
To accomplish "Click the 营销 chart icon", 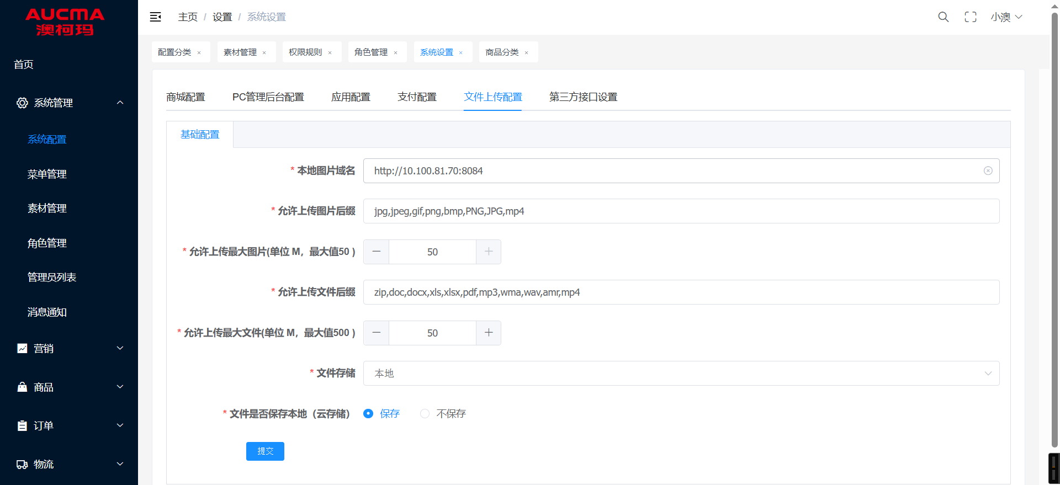I will (22, 348).
